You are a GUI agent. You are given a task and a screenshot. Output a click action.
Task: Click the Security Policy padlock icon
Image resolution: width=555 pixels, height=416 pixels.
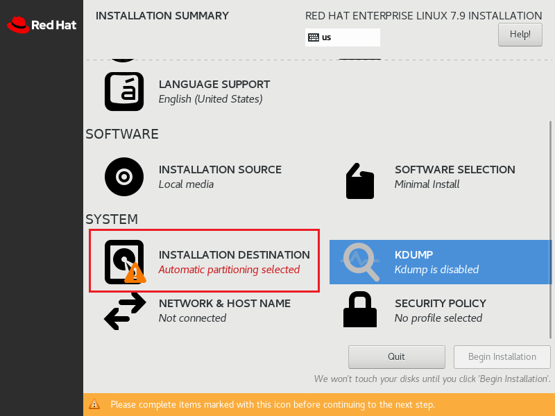(360, 309)
